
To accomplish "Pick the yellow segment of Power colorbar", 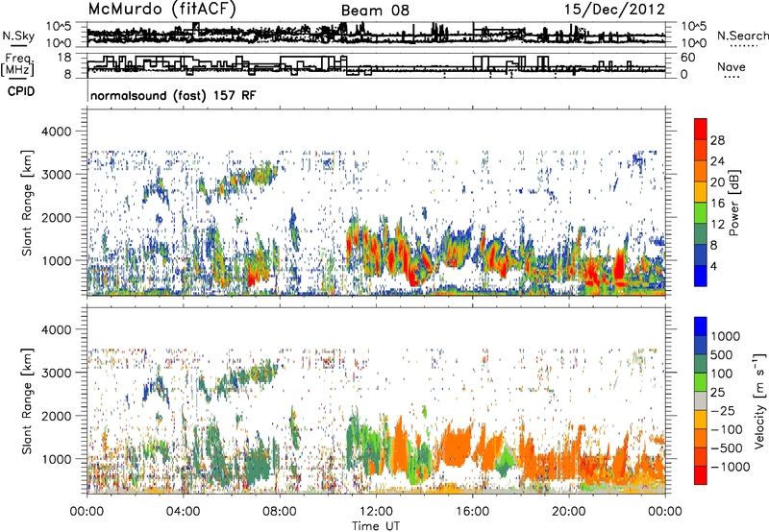I will (701, 192).
